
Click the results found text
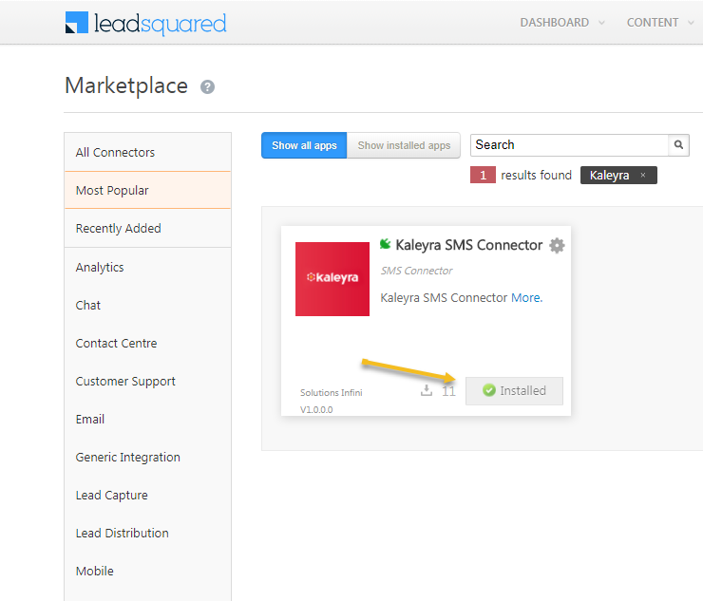click(x=536, y=176)
